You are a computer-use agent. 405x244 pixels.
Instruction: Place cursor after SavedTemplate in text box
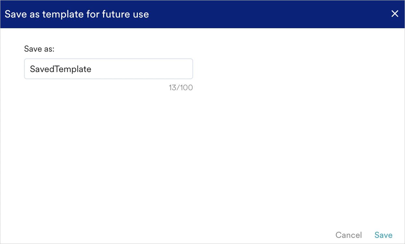[92, 69]
